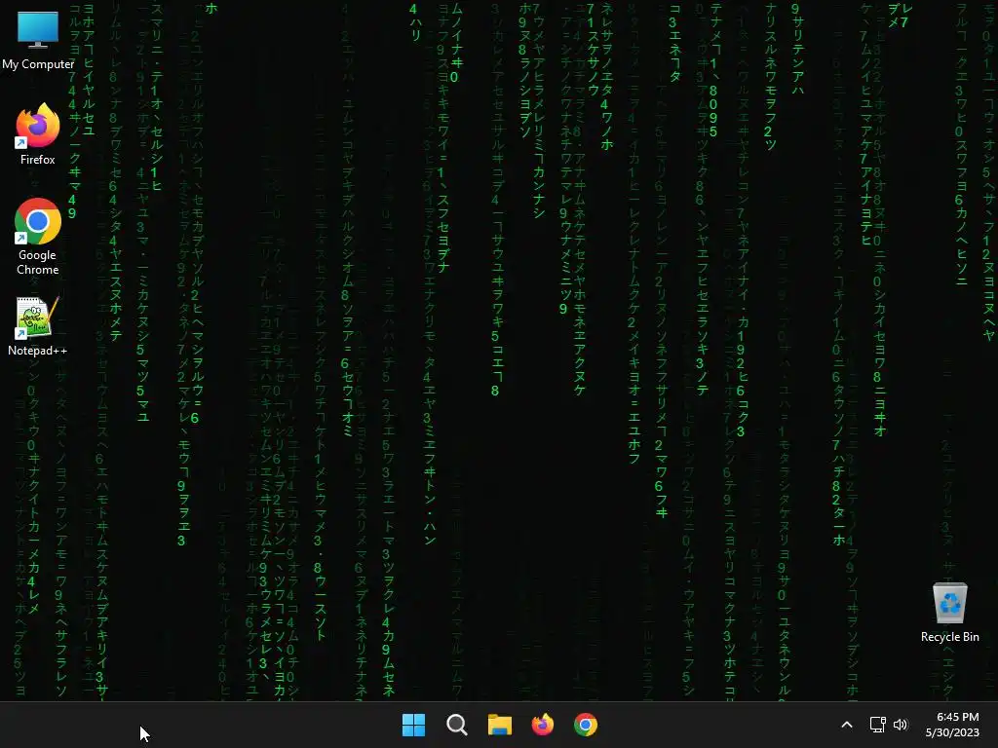Select the Notepad++ desktop shortcut
This screenshot has height=748, width=998.
tap(38, 326)
